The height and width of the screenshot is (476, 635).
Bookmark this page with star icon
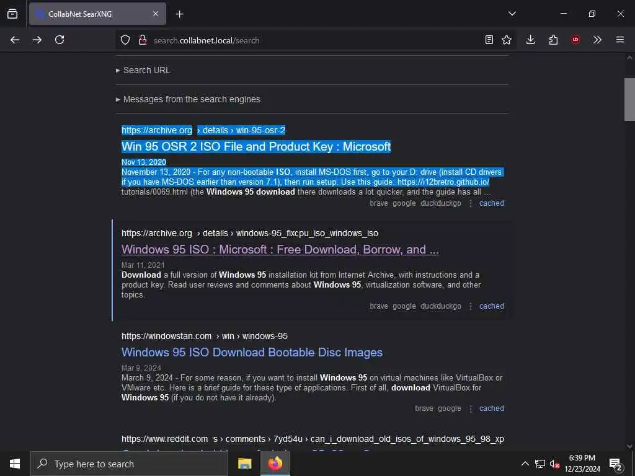pyautogui.click(x=507, y=40)
